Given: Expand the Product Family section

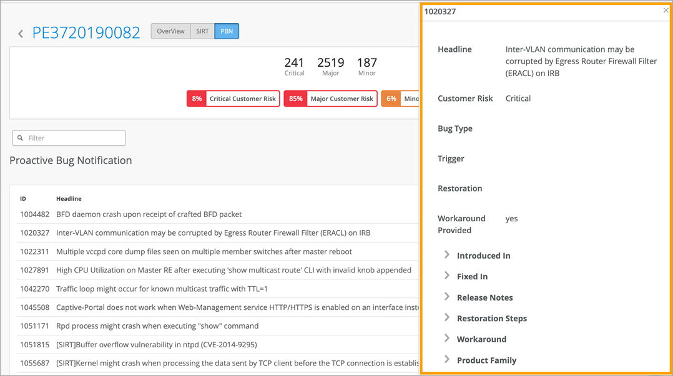Looking at the screenshot, I should pos(447,360).
